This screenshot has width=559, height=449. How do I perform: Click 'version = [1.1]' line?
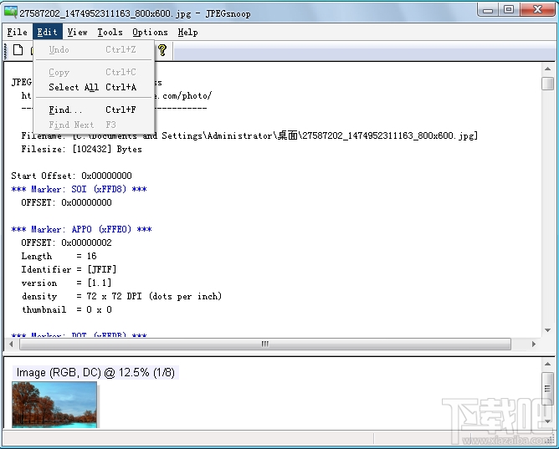point(66,283)
